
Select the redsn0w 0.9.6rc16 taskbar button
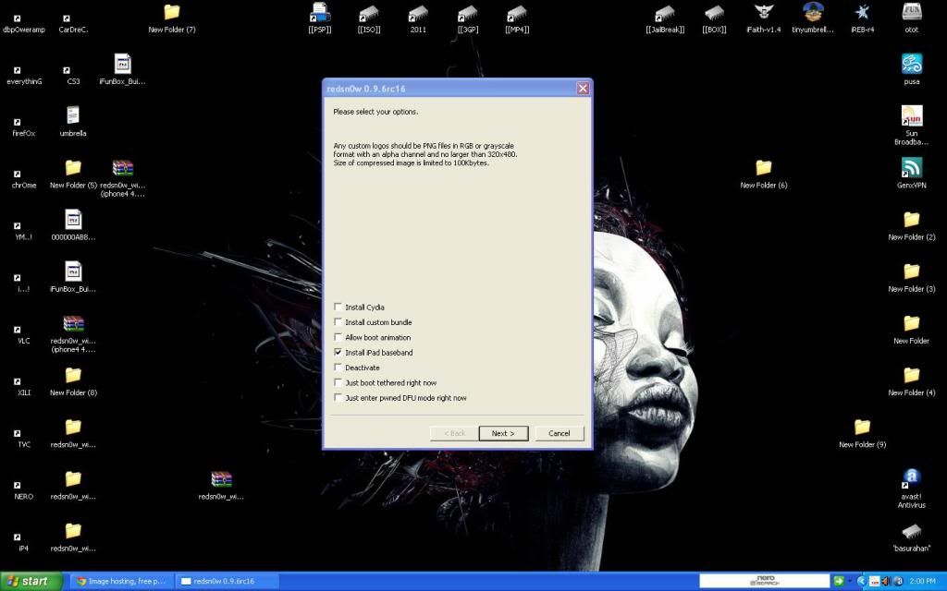(226, 582)
